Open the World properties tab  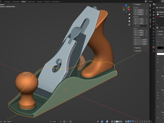pyautogui.click(x=154, y=25)
